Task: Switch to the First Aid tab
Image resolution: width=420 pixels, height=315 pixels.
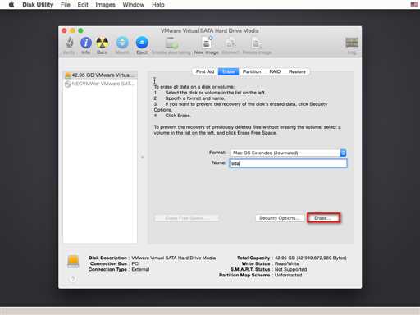Action: click(205, 71)
